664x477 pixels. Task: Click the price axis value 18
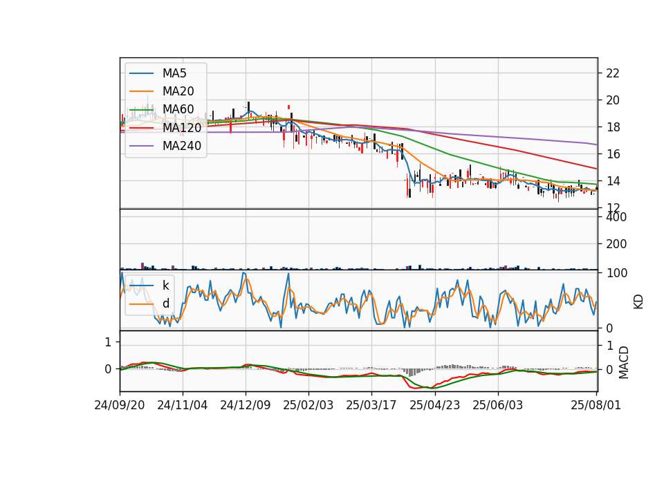click(x=613, y=127)
